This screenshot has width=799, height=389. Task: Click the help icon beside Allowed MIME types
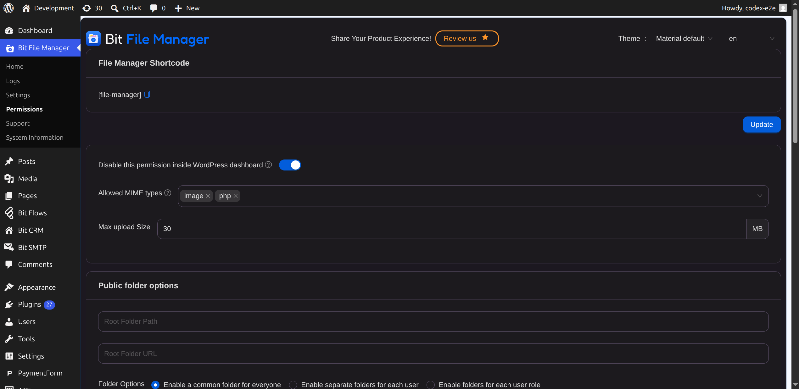click(x=168, y=193)
